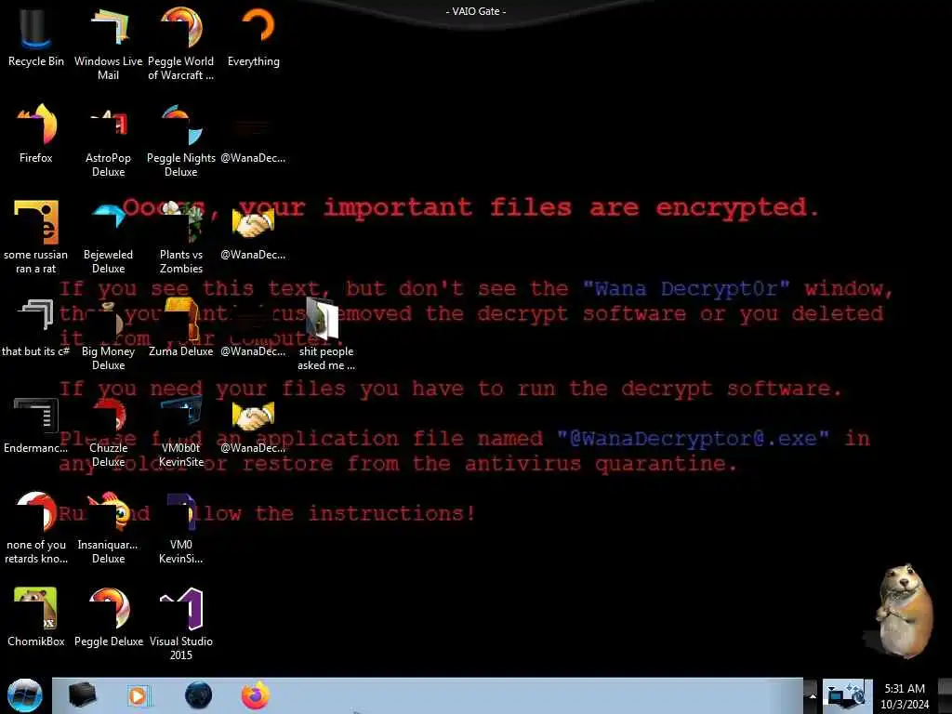Open the Firefox desktop shortcut

[35, 134]
